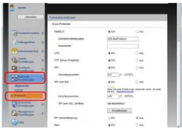The width and height of the screenshot is (182, 128).
Task: Follow the Netzwerksicherheit link in the note
Action: pos(125,92)
